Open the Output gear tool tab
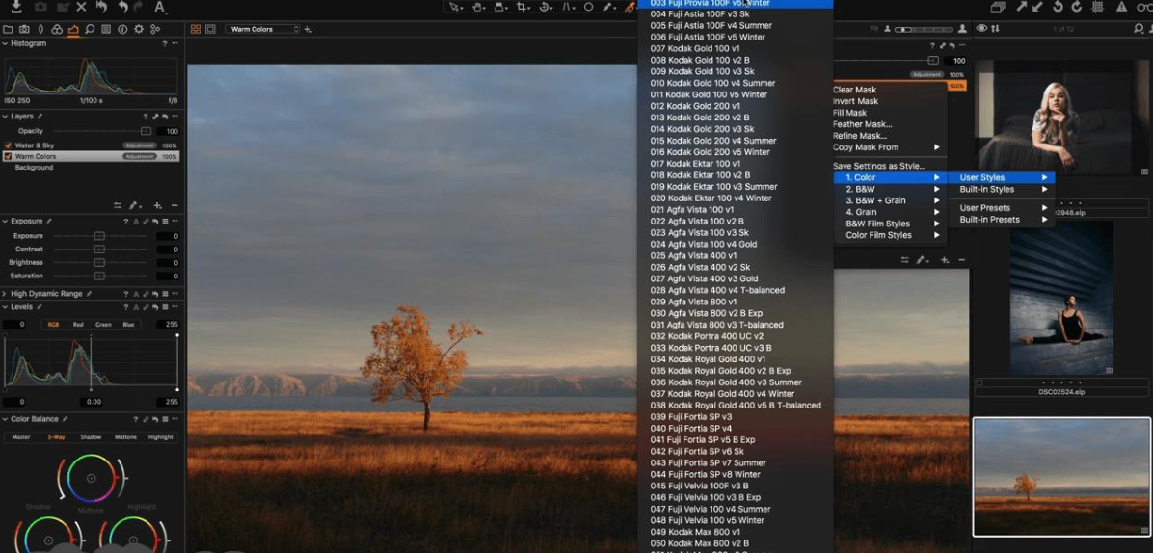1153x553 pixels. click(x=138, y=29)
